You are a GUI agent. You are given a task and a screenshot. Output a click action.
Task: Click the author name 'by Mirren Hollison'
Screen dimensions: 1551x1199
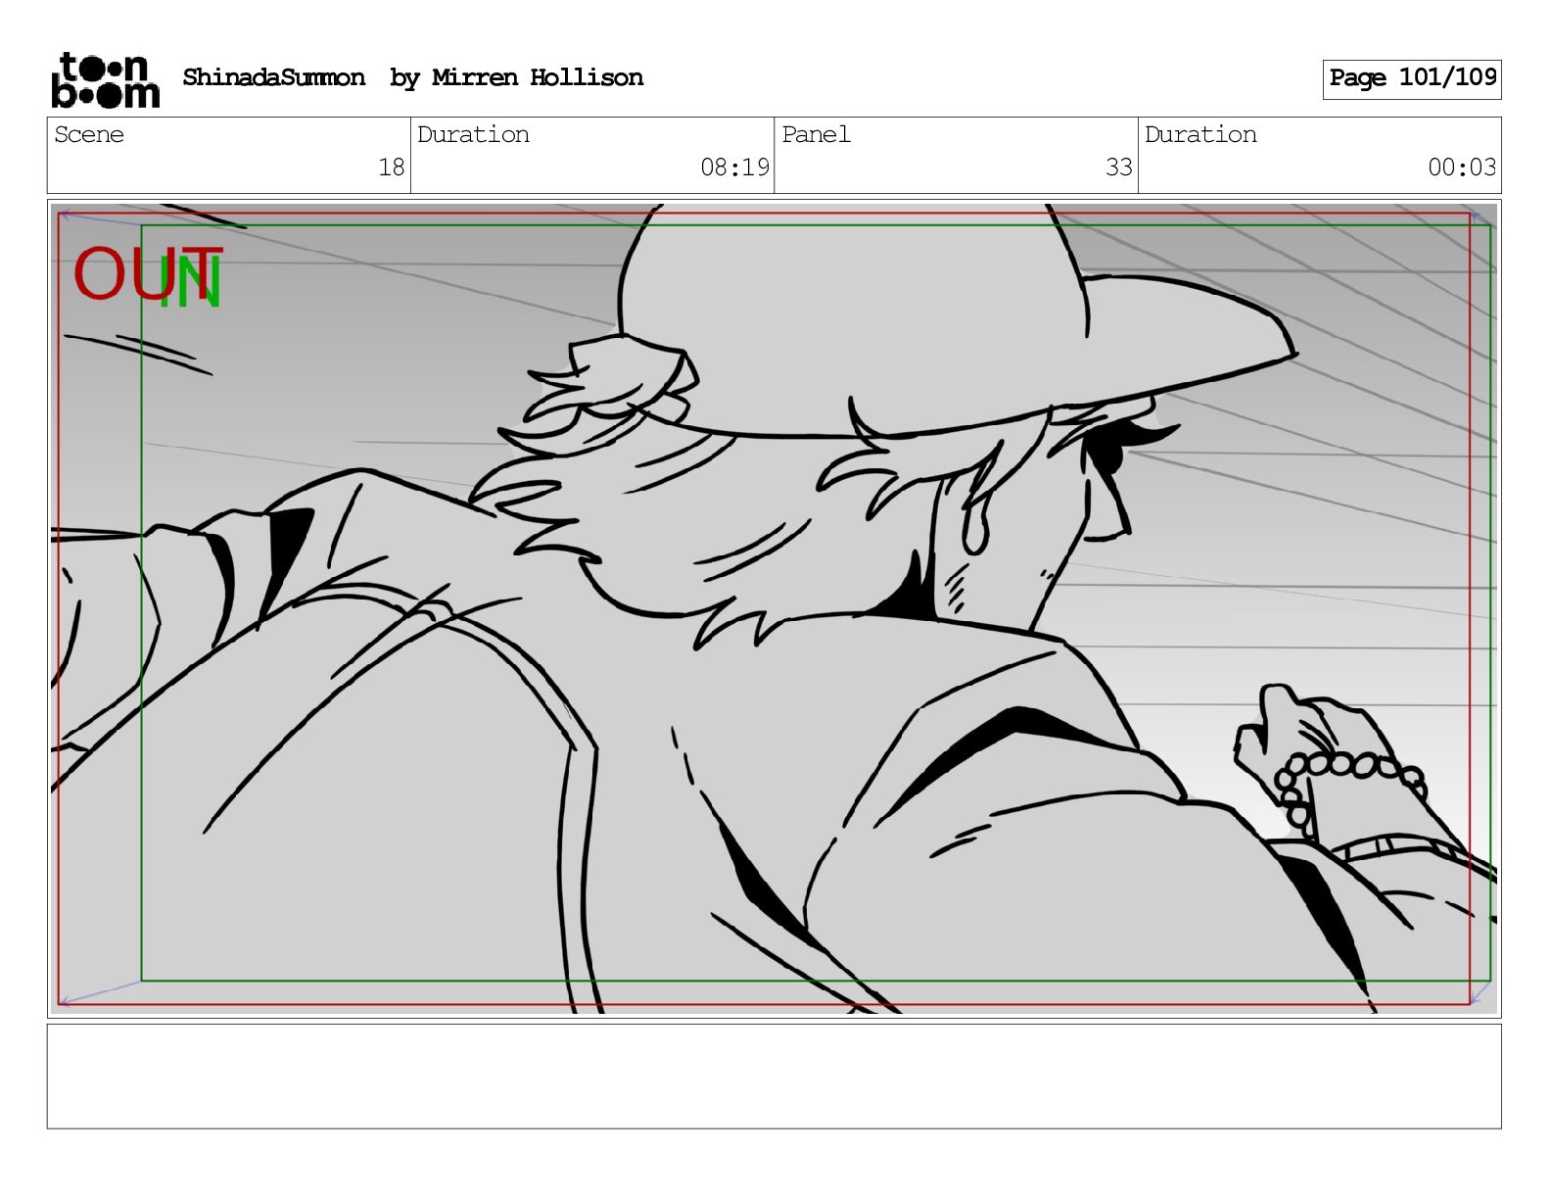pyautogui.click(x=516, y=78)
